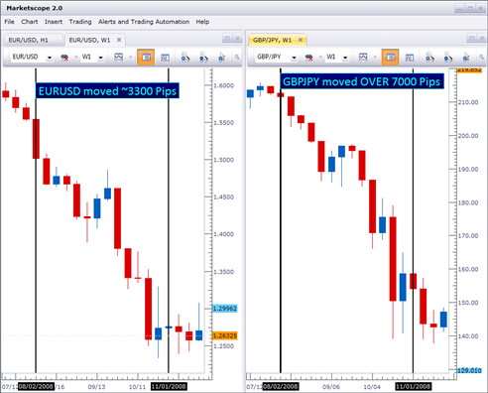
Task: Click the second magnifier icon in EUR/USD toolbar
Action: click(x=203, y=58)
